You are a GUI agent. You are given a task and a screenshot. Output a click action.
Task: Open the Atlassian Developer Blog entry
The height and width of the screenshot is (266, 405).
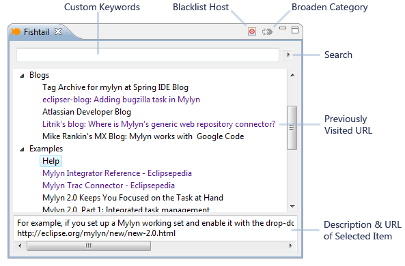87,112
